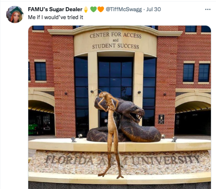Click the spotlight on right side of ledge
The image size is (216, 189).
click(x=174, y=139)
